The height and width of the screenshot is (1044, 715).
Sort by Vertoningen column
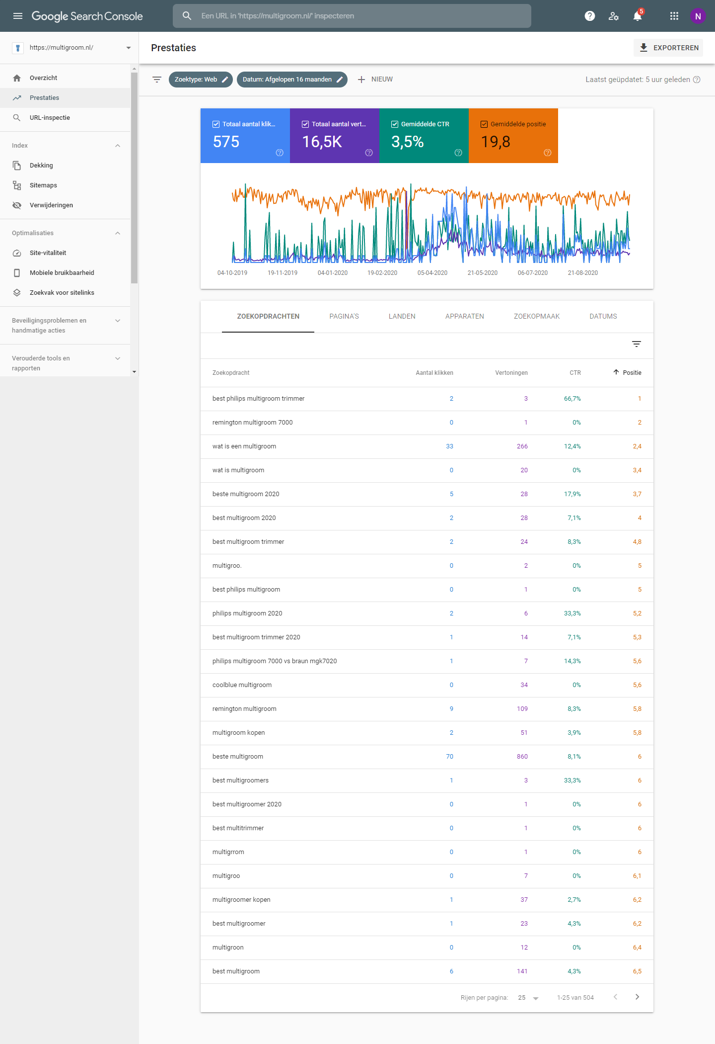(511, 373)
